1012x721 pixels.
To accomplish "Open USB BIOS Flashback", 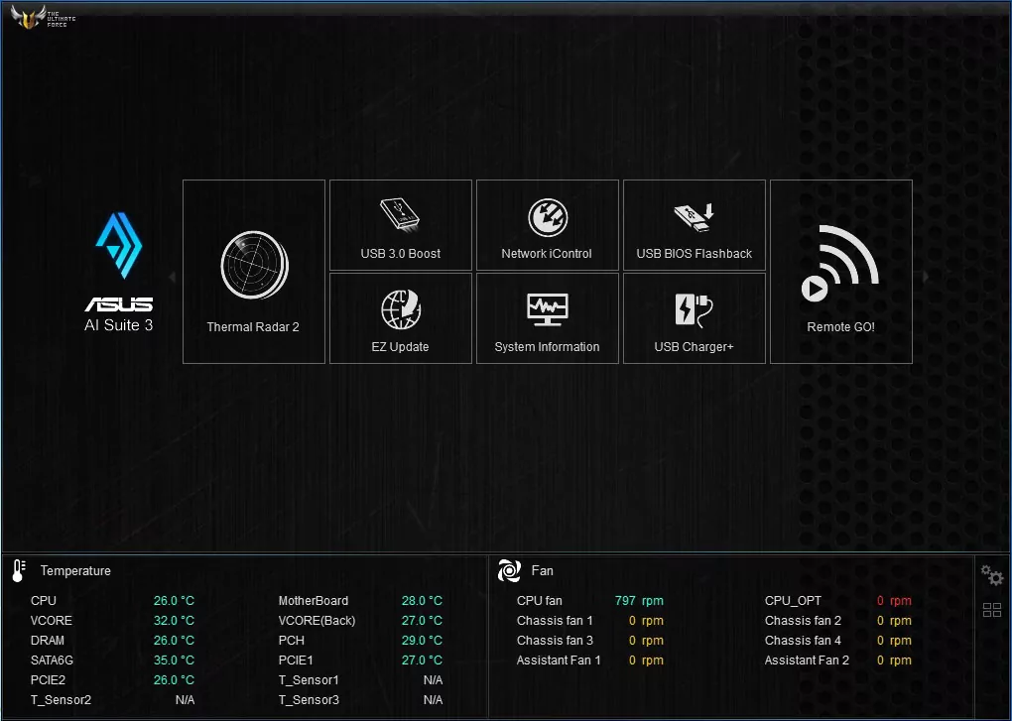I will [x=694, y=224].
